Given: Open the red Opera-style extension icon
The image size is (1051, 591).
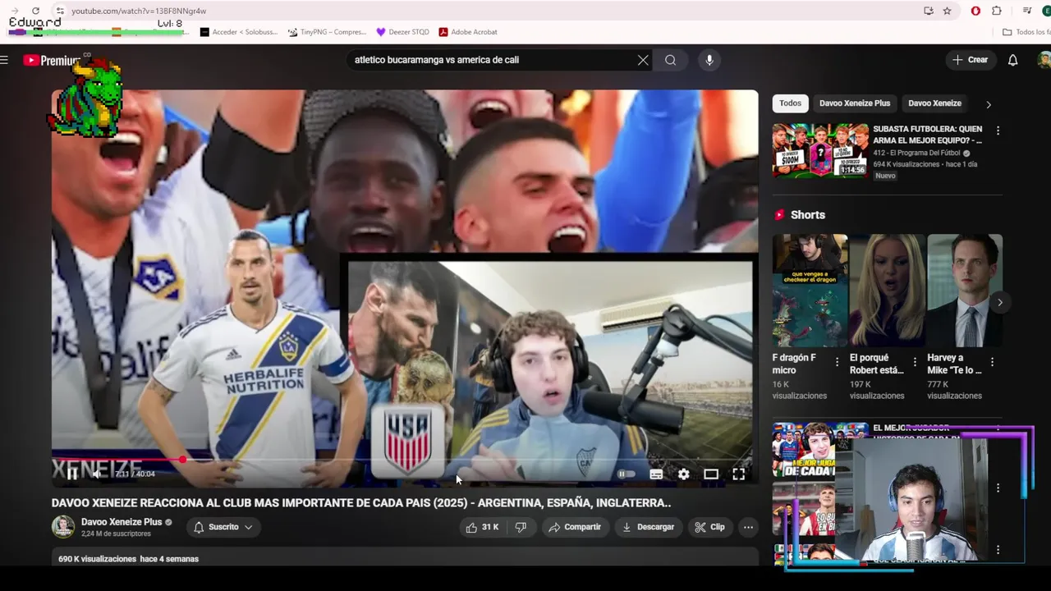Looking at the screenshot, I should [975, 11].
